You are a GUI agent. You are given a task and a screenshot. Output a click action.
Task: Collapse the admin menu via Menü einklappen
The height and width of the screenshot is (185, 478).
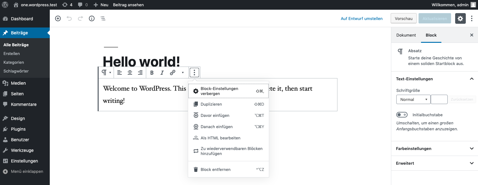point(25,171)
